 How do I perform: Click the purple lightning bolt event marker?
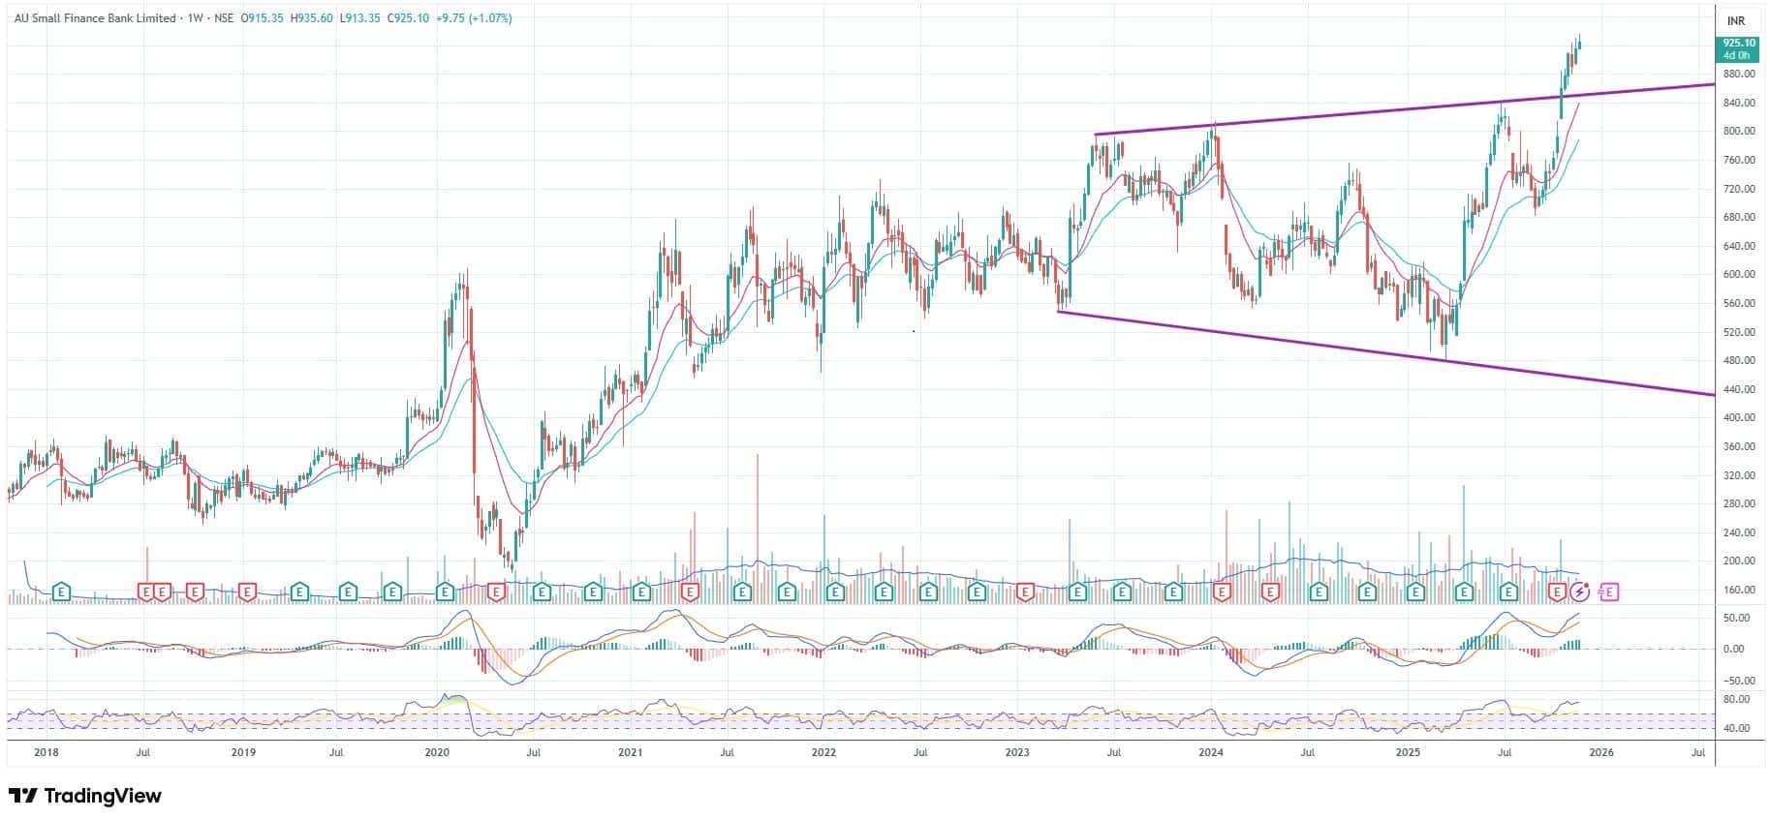[1581, 591]
